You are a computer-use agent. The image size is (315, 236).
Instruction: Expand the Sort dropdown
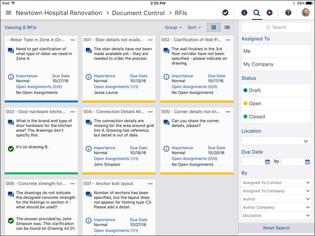click(194, 27)
